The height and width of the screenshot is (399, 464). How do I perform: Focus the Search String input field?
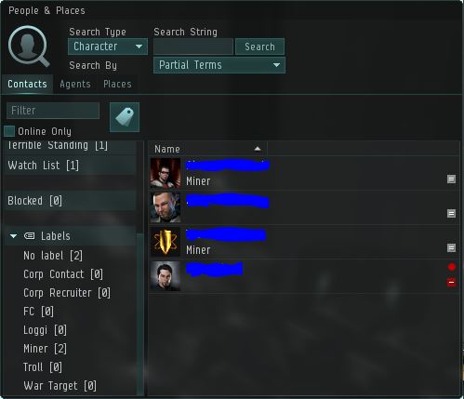click(193, 47)
